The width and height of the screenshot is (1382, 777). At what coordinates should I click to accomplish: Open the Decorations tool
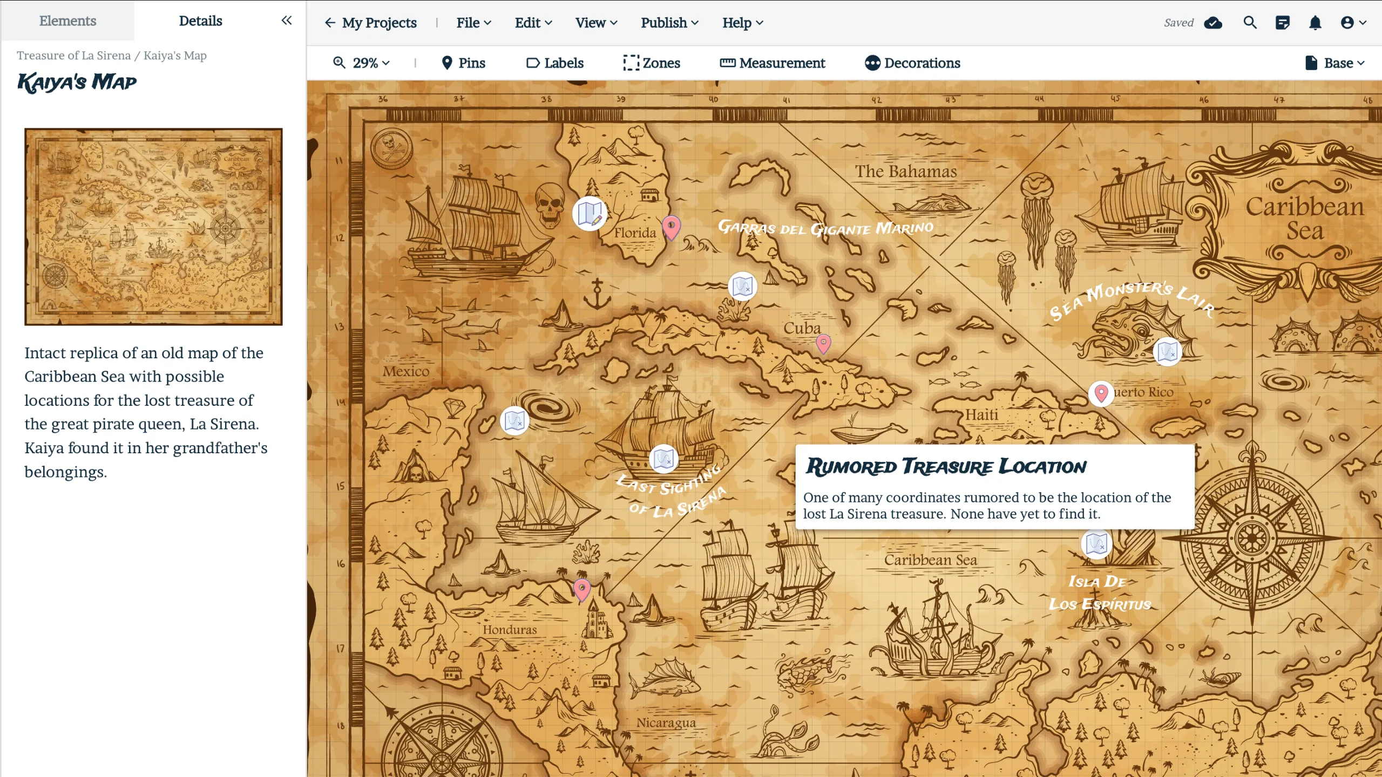coord(912,63)
